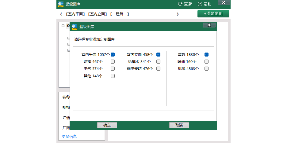Uncheck the 室内平面 1057个 checkbox

(113, 54)
